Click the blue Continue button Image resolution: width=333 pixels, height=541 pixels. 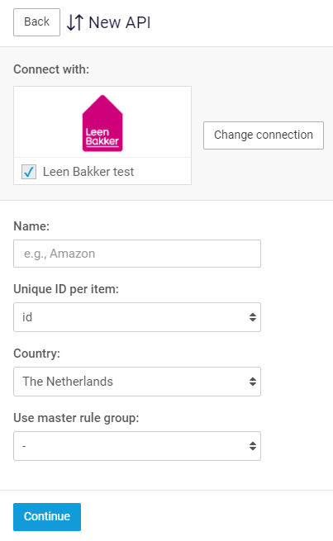47,516
